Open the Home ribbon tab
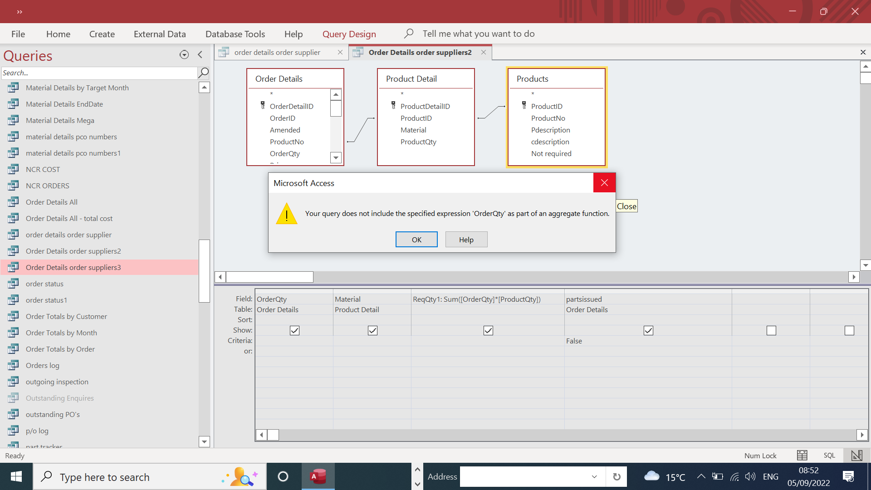This screenshot has height=490, width=871. (58, 34)
